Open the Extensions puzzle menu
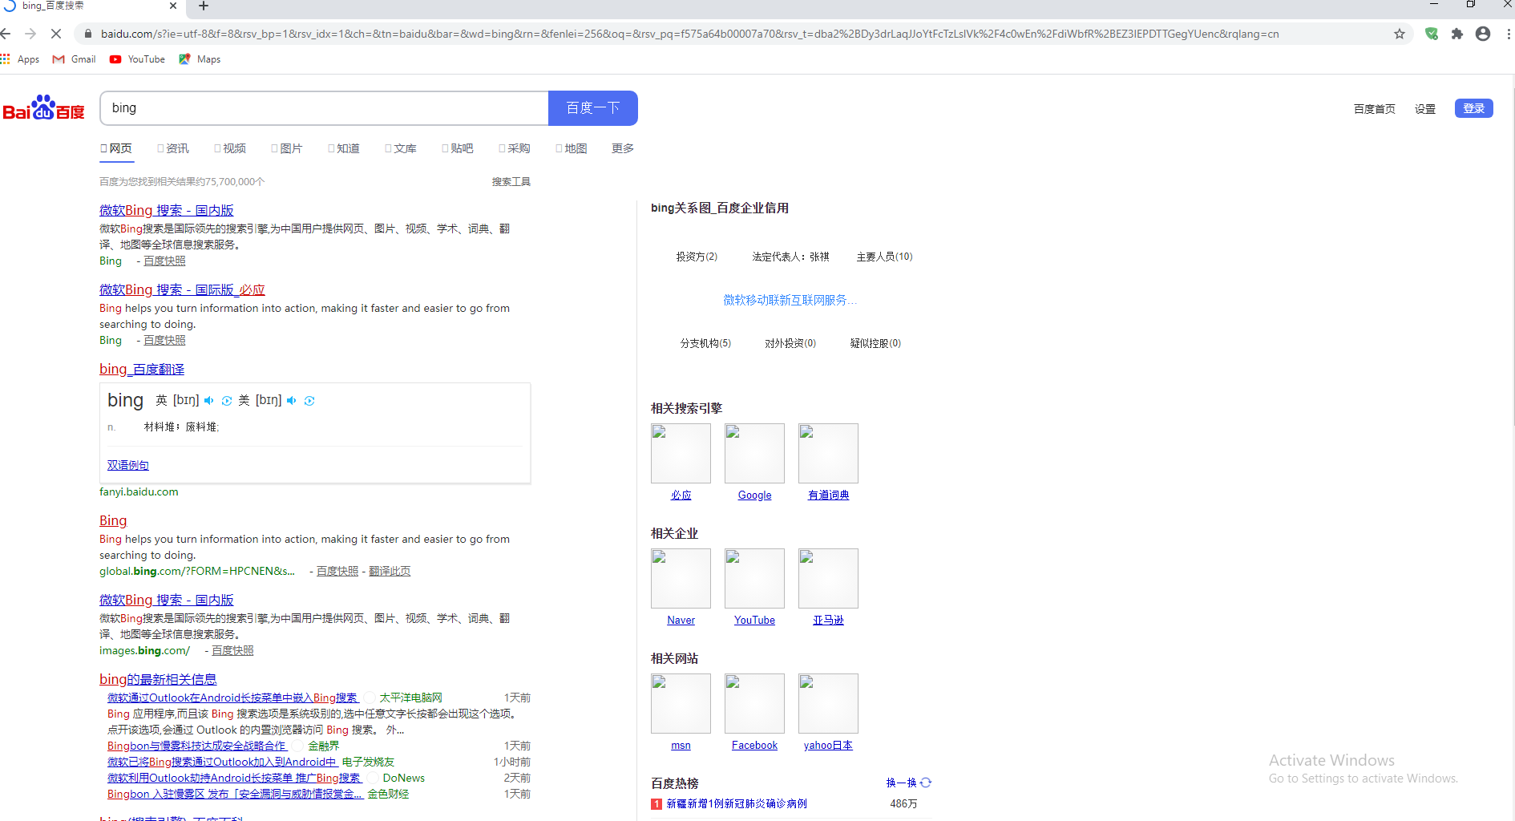The width and height of the screenshot is (1515, 821). pyautogui.click(x=1457, y=34)
